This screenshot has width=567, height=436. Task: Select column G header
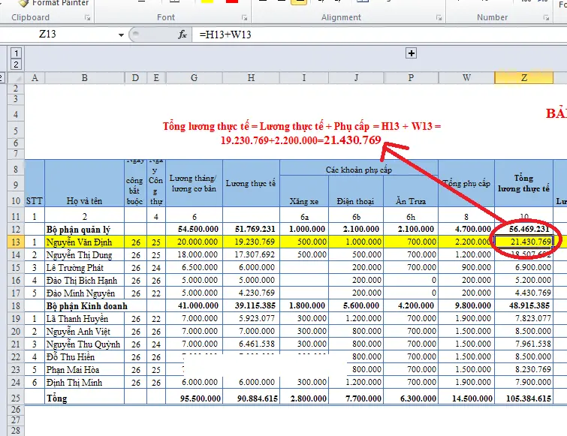(195, 77)
